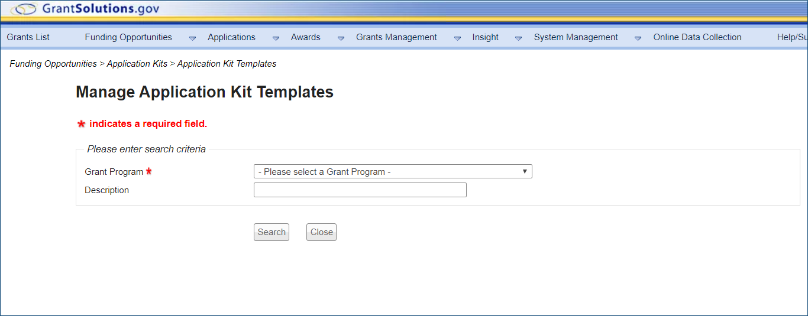Click the dropdown arrow beside Insight
Screen dimensions: 808x316
tap(518, 38)
